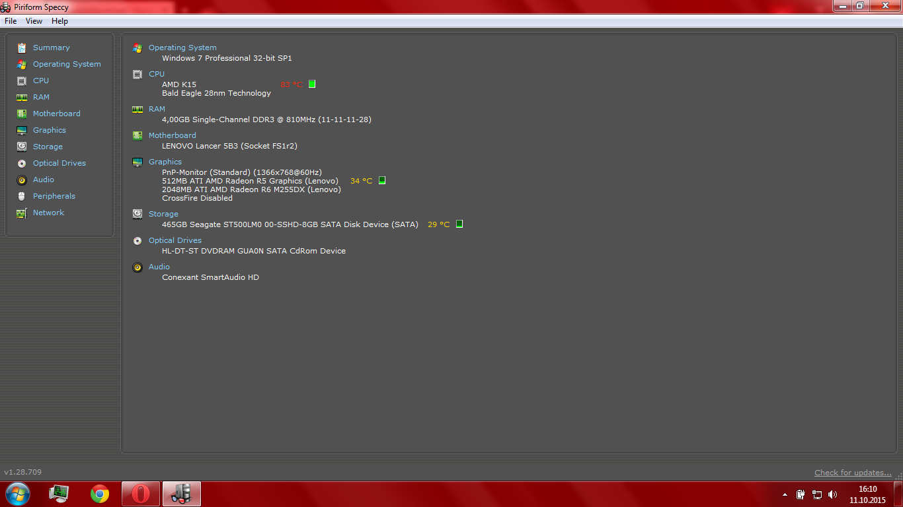Open Audio details from sidebar
The width and height of the screenshot is (903, 507).
pos(44,180)
